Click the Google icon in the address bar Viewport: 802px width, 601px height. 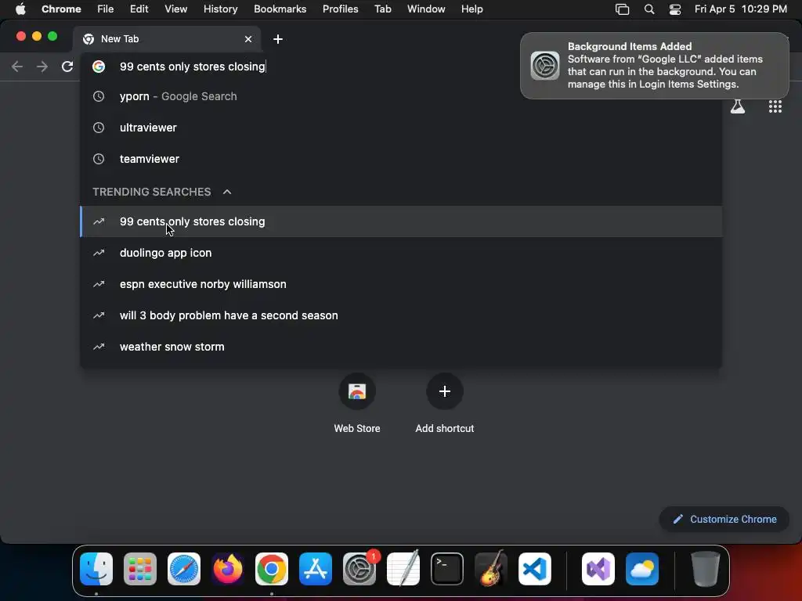pyautogui.click(x=99, y=67)
